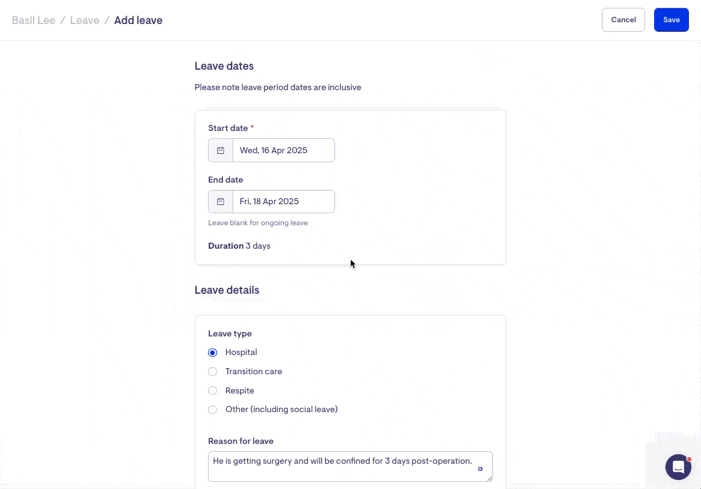Cancel adding leave
This screenshot has height=489, width=701.
(623, 20)
